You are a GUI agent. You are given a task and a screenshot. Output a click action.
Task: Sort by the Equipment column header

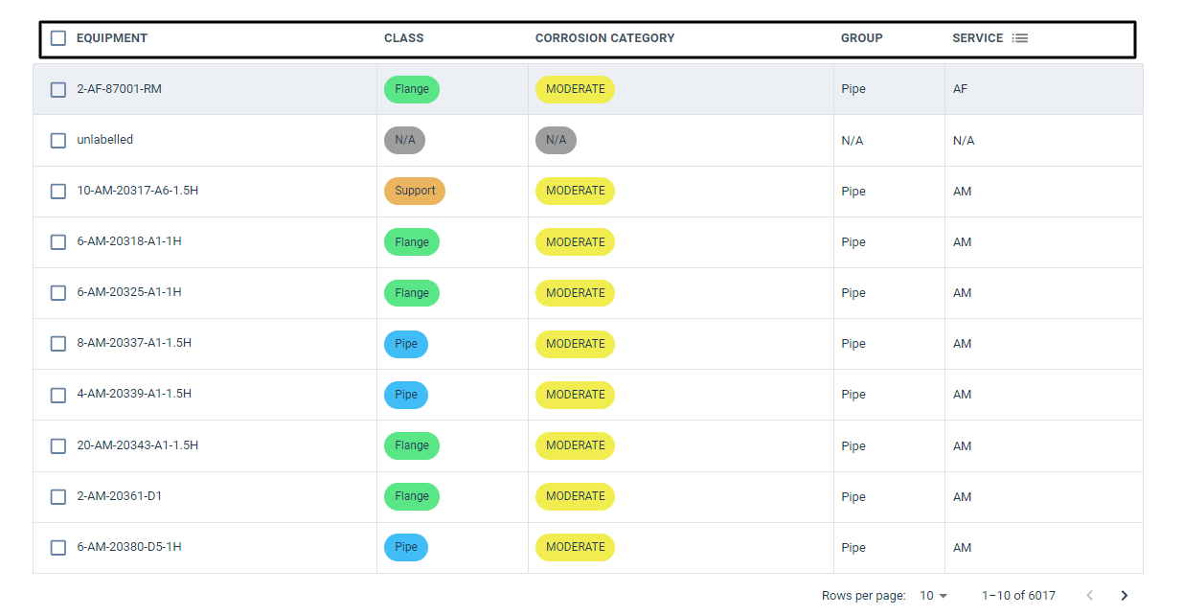[x=112, y=38]
